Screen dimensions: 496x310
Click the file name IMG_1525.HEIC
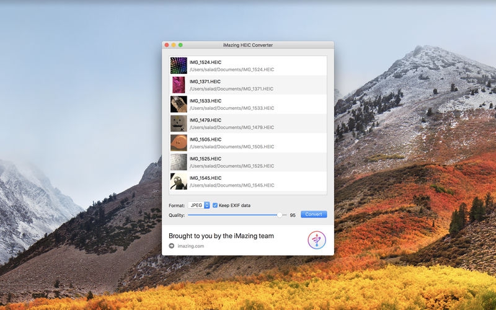click(205, 159)
